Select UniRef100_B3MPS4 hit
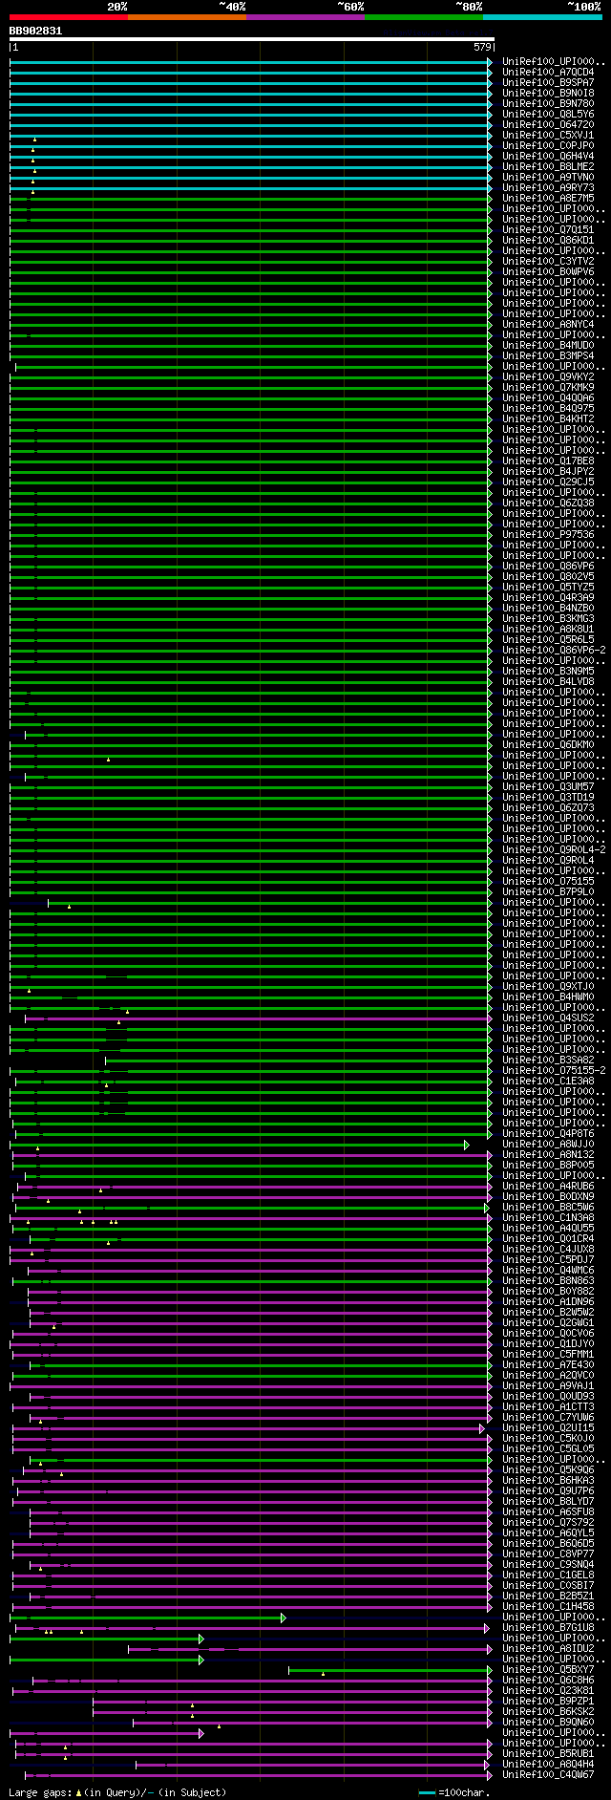Image resolution: width=611 pixels, height=1800 pixels. click(x=548, y=356)
